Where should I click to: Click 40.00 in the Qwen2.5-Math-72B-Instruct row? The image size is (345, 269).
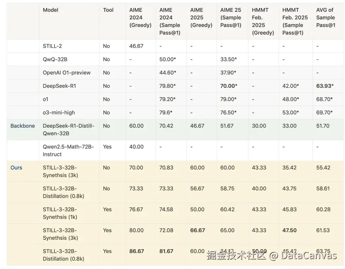point(136,147)
